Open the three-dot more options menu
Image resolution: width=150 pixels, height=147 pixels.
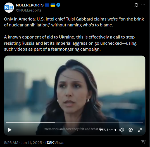point(143,5)
